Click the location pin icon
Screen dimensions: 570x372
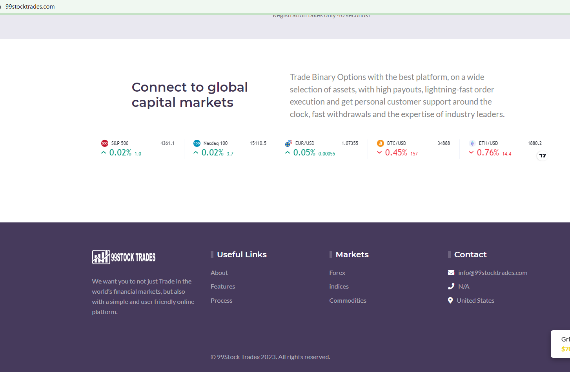pyautogui.click(x=450, y=300)
